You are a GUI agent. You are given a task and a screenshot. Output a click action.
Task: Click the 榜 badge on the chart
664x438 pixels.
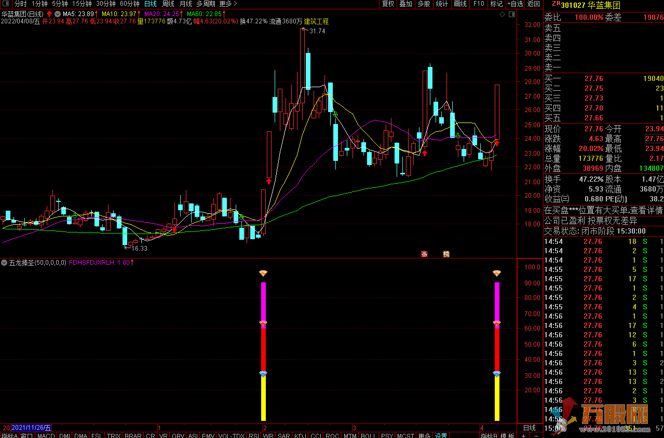[x=446, y=254]
